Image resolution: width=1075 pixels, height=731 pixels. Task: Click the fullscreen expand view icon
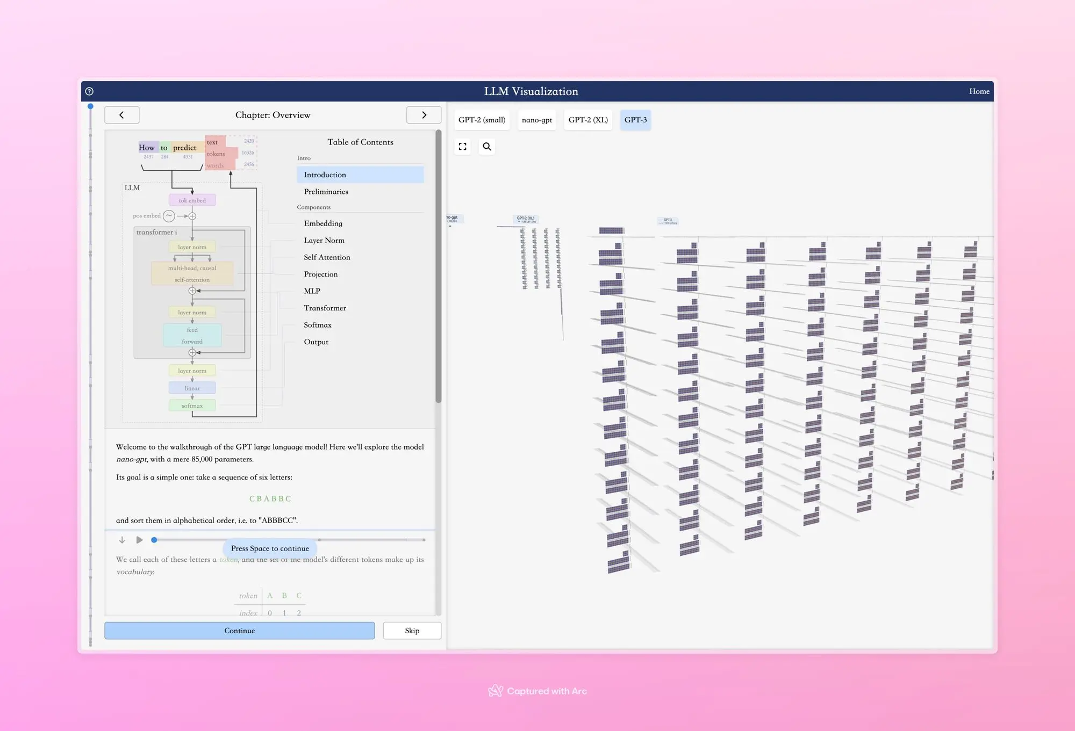tap(462, 146)
